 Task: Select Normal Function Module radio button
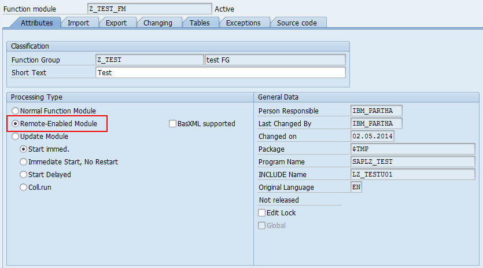point(15,111)
